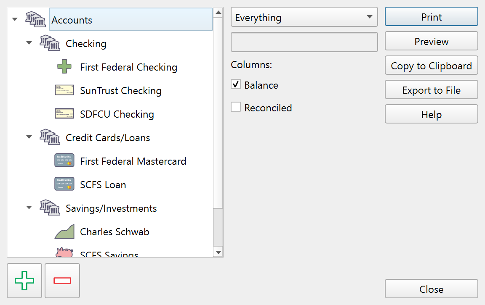Screen dimensions: 485x305
Task: Select First Federal Checking in the tree
Action: (x=129, y=67)
